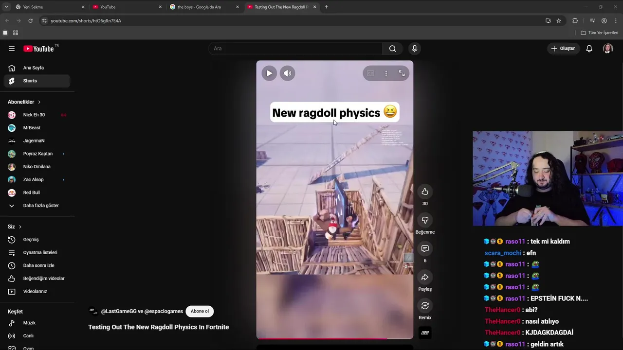Enter fullscreen for the Short
The image size is (623, 350).
coord(402,73)
